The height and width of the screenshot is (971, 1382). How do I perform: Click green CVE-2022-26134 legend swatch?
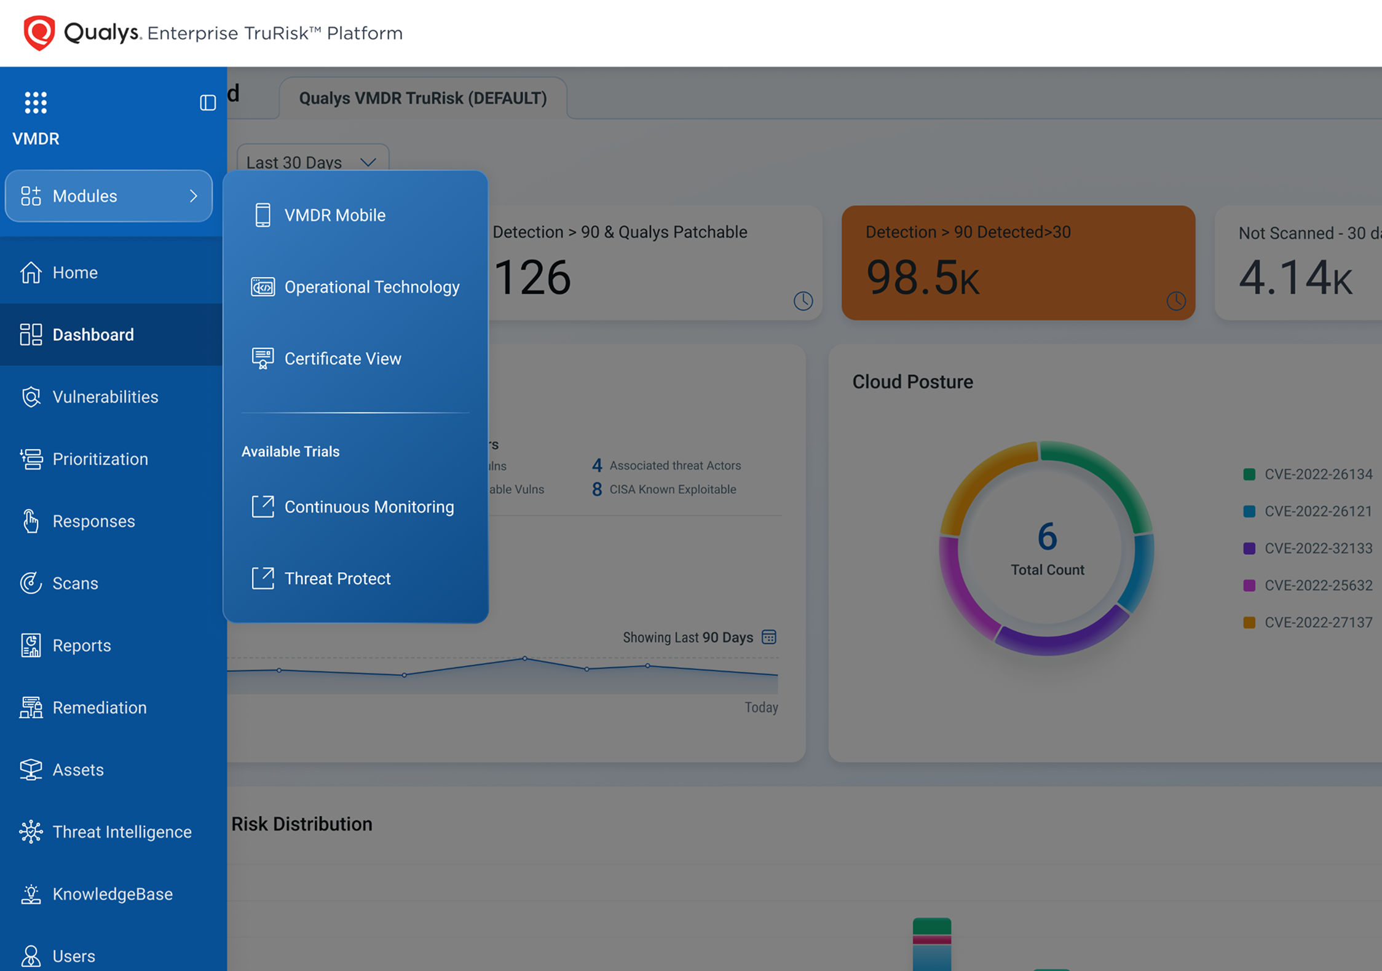tap(1249, 474)
